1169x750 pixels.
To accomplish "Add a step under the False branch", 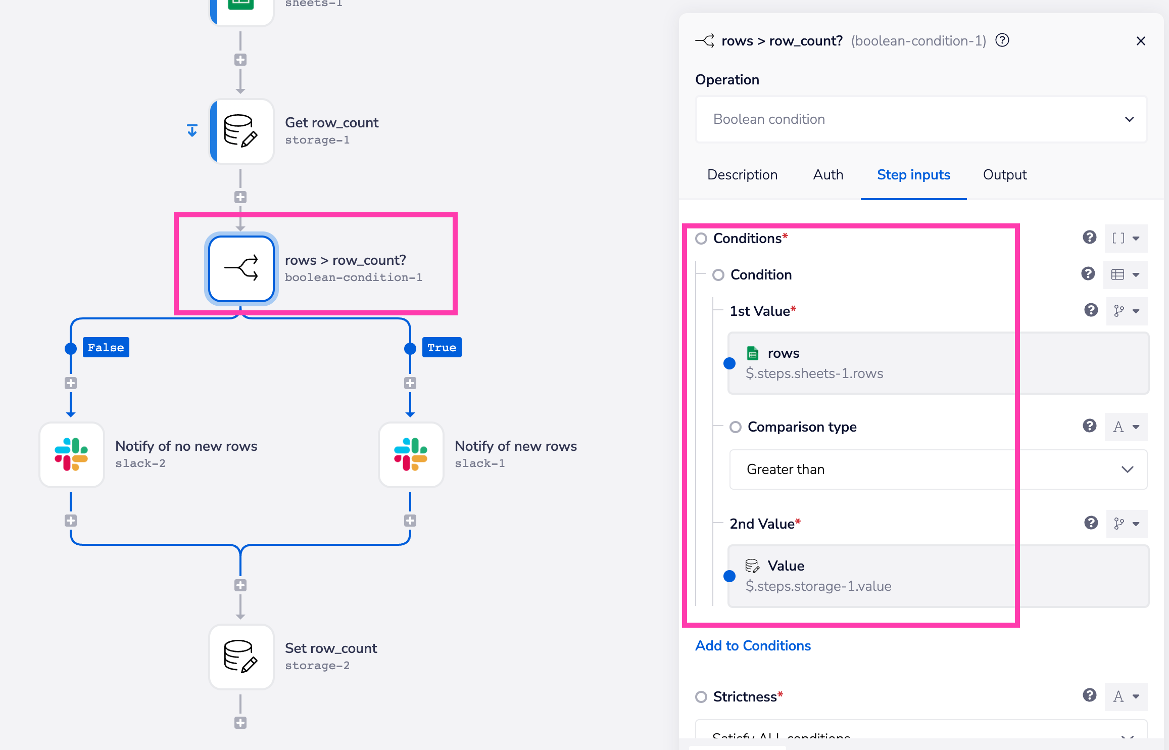I will [71, 383].
